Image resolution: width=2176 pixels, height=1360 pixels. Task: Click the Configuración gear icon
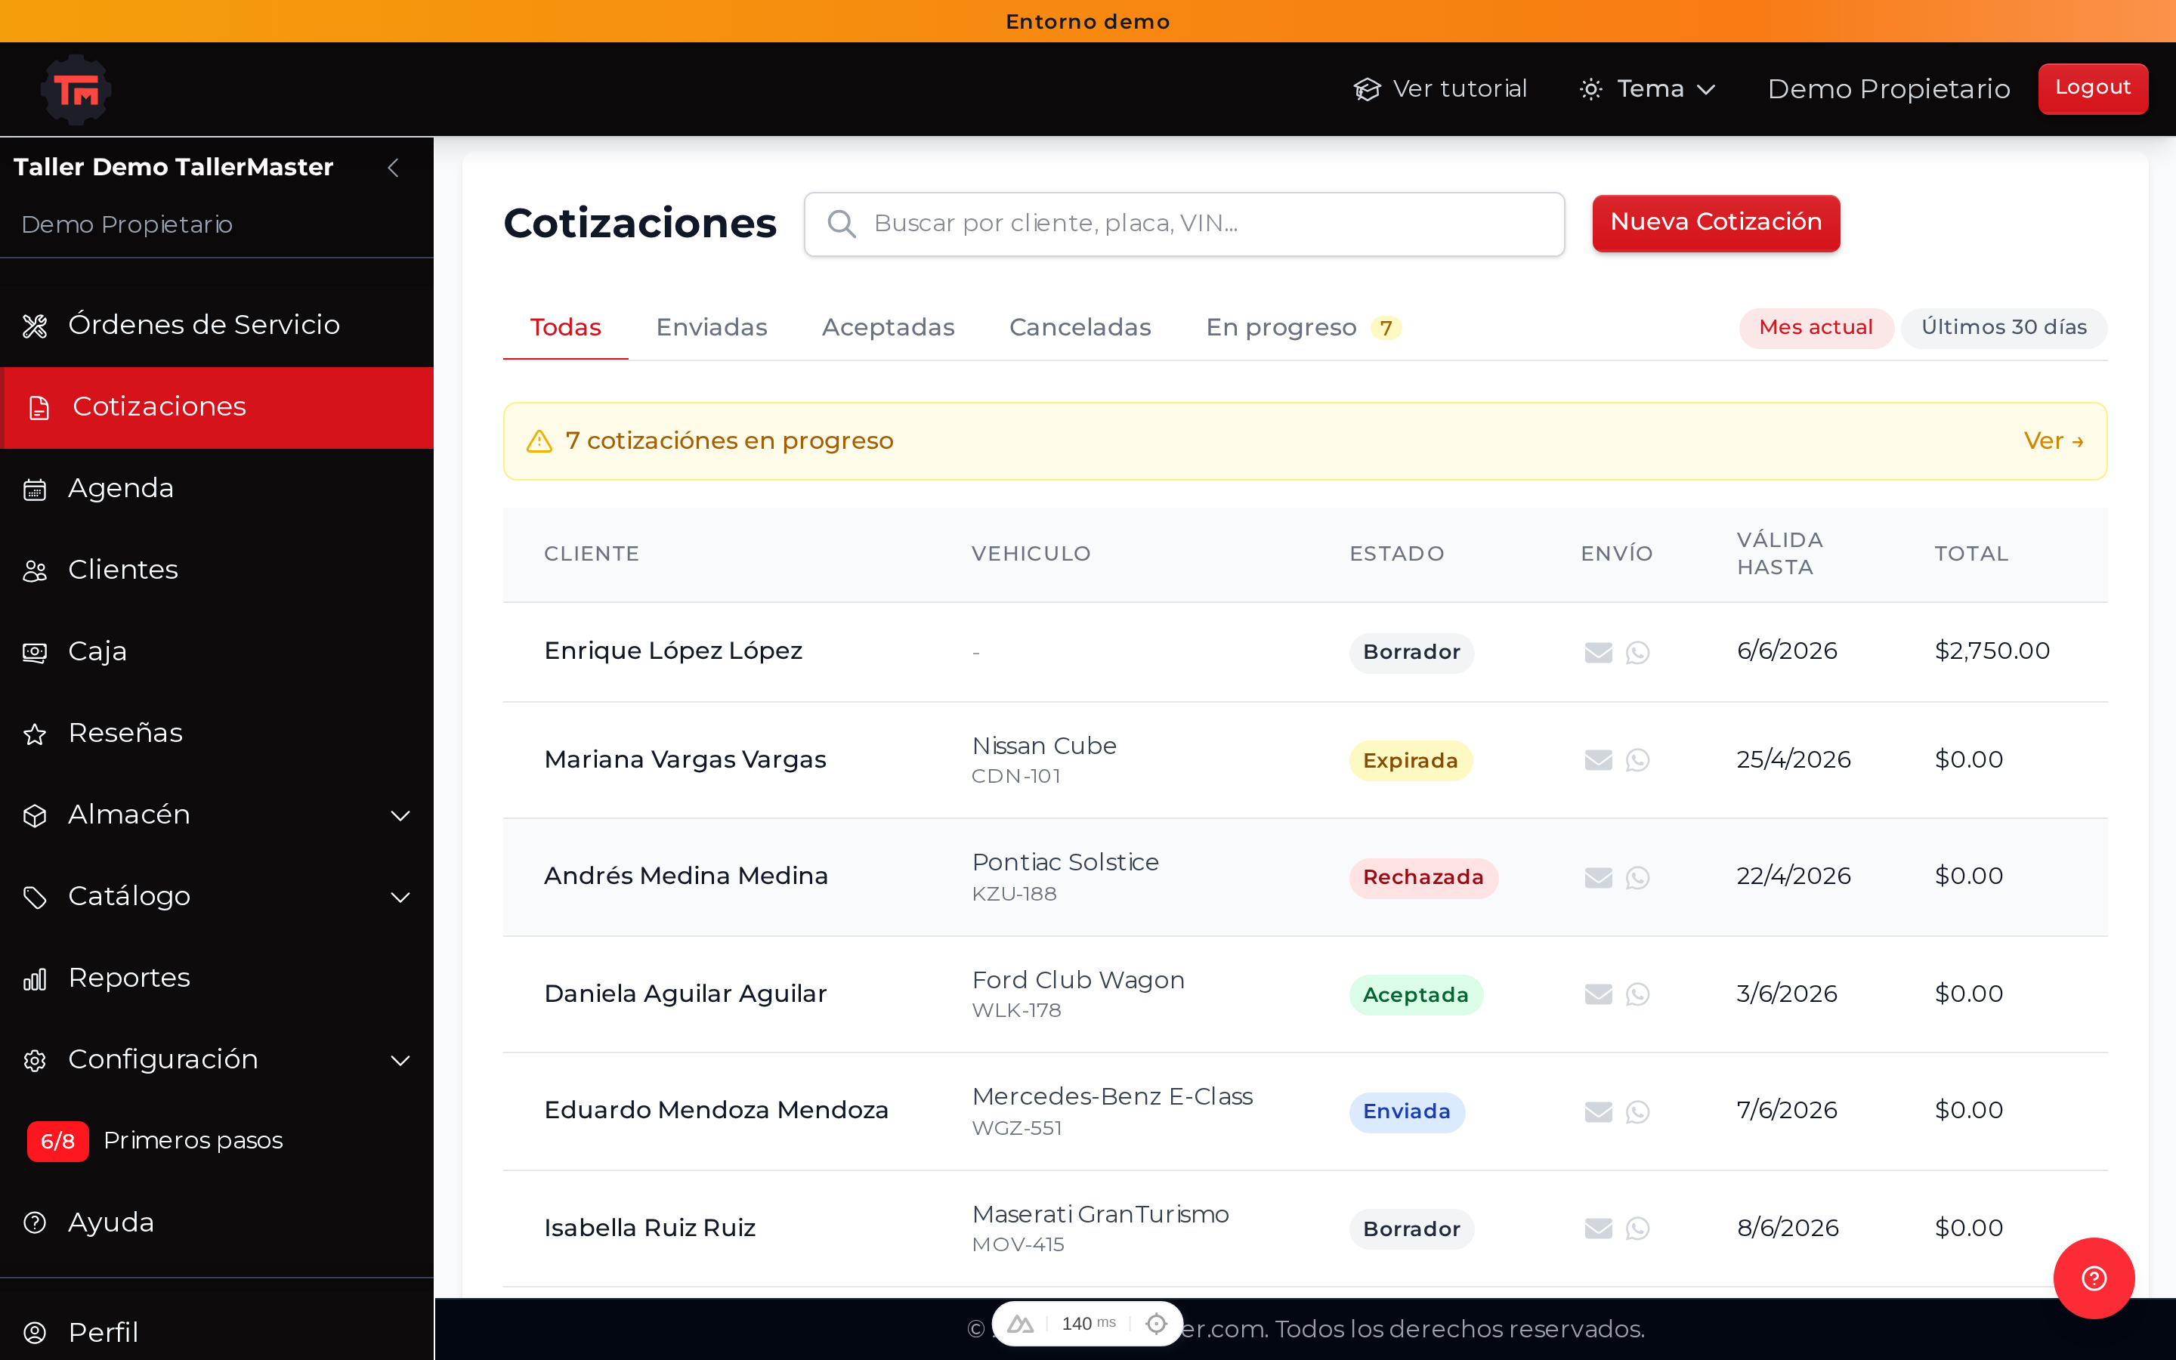(x=34, y=1061)
